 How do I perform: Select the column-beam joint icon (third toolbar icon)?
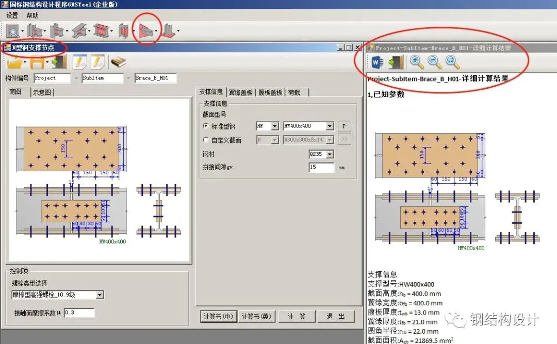click(57, 31)
